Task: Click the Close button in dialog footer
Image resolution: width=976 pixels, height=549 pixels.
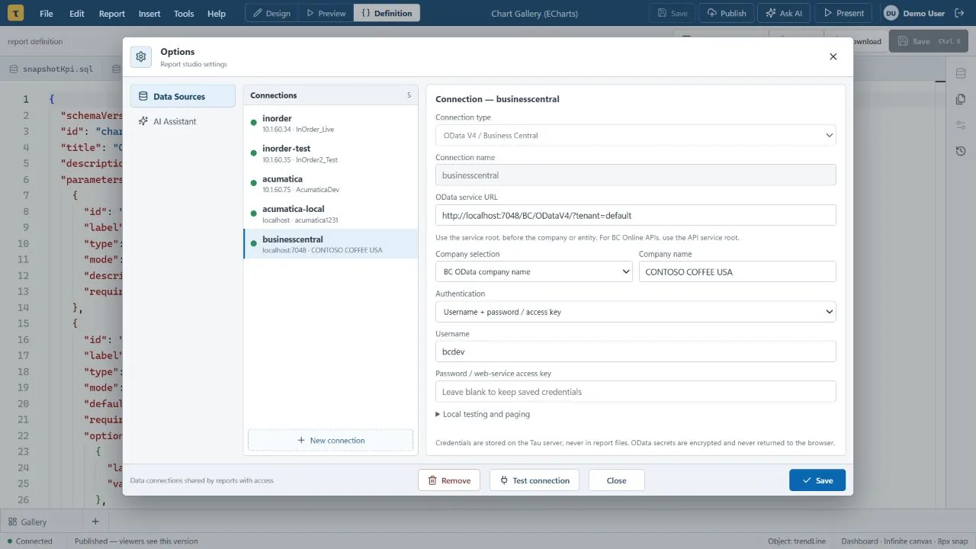Action: click(617, 480)
